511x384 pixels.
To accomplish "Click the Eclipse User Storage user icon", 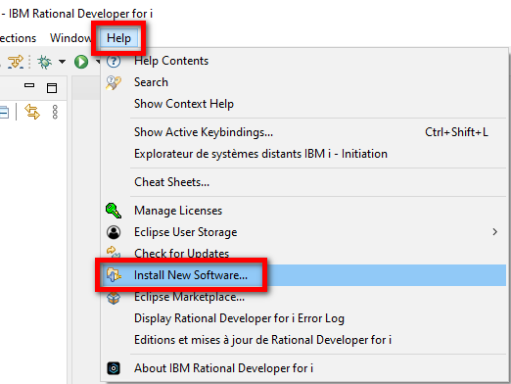I will pos(114,232).
